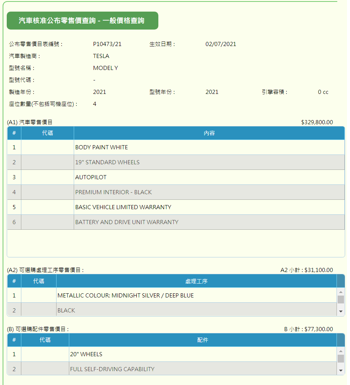Select the PREMIUM INTERIOR - BLACK row
This screenshot has height=385, width=350.
click(176, 192)
